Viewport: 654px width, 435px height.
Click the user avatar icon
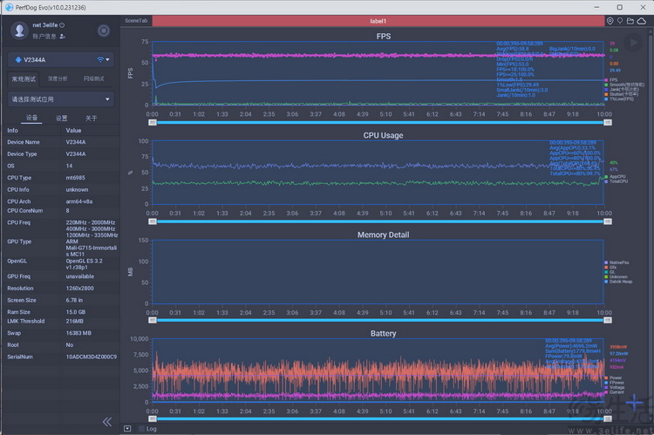tap(19, 30)
